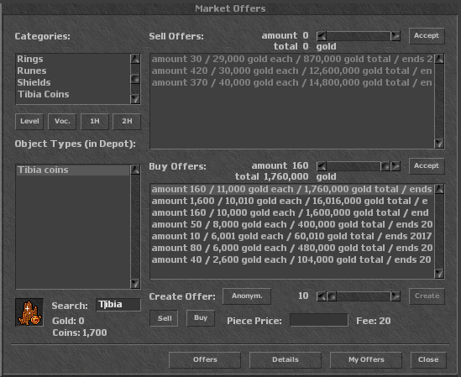Image resolution: width=461 pixels, height=377 pixels.
Task: Open the My Offers view
Action: [x=366, y=360]
